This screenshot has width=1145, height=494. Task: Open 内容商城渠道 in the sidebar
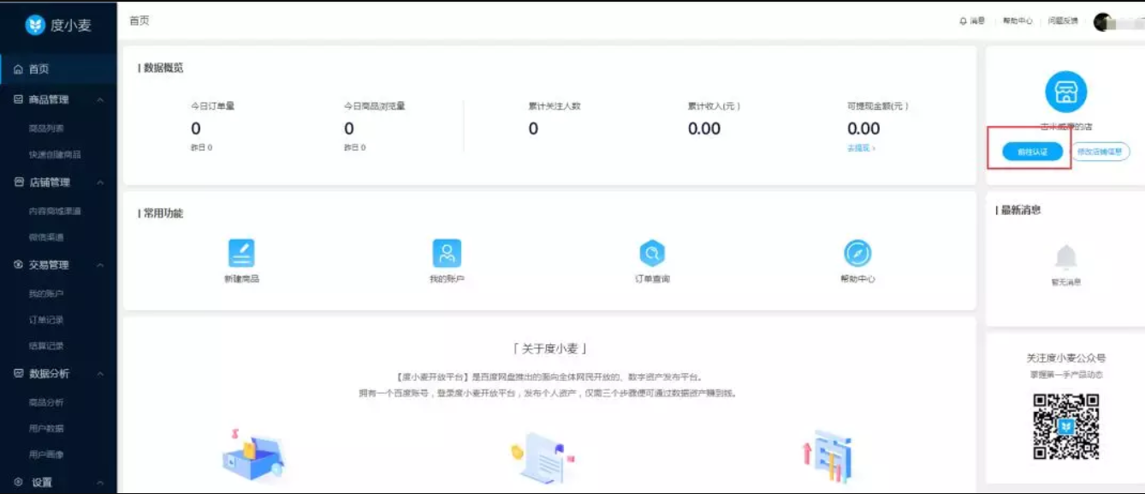[55, 211]
